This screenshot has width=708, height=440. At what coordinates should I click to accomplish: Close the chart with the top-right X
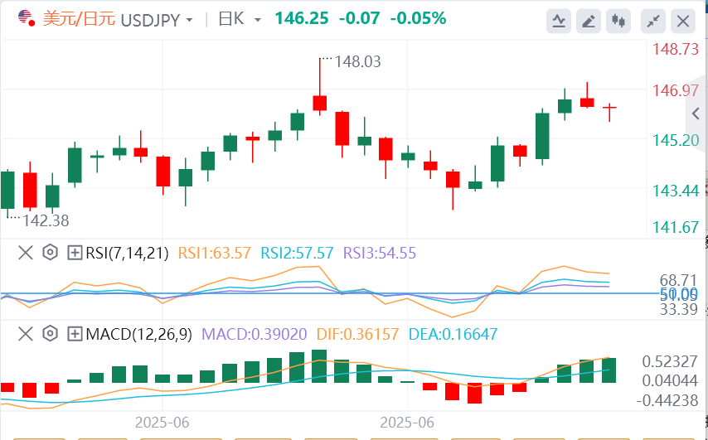coord(682,20)
